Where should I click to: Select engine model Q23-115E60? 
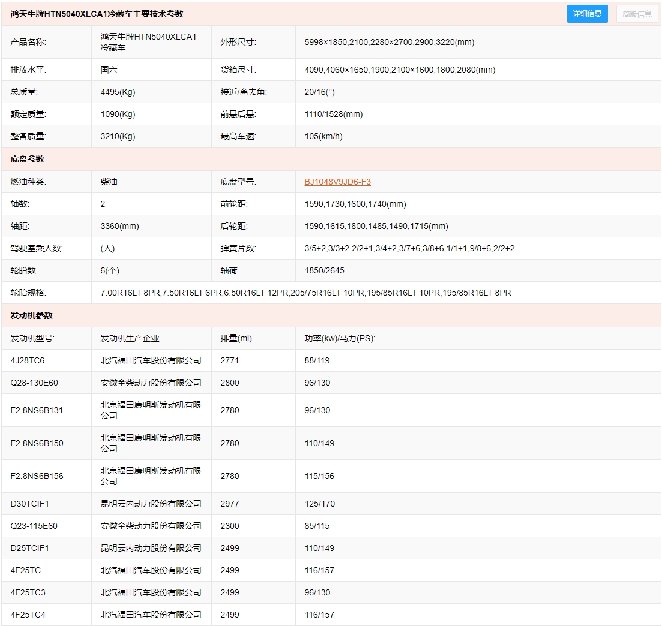(34, 526)
